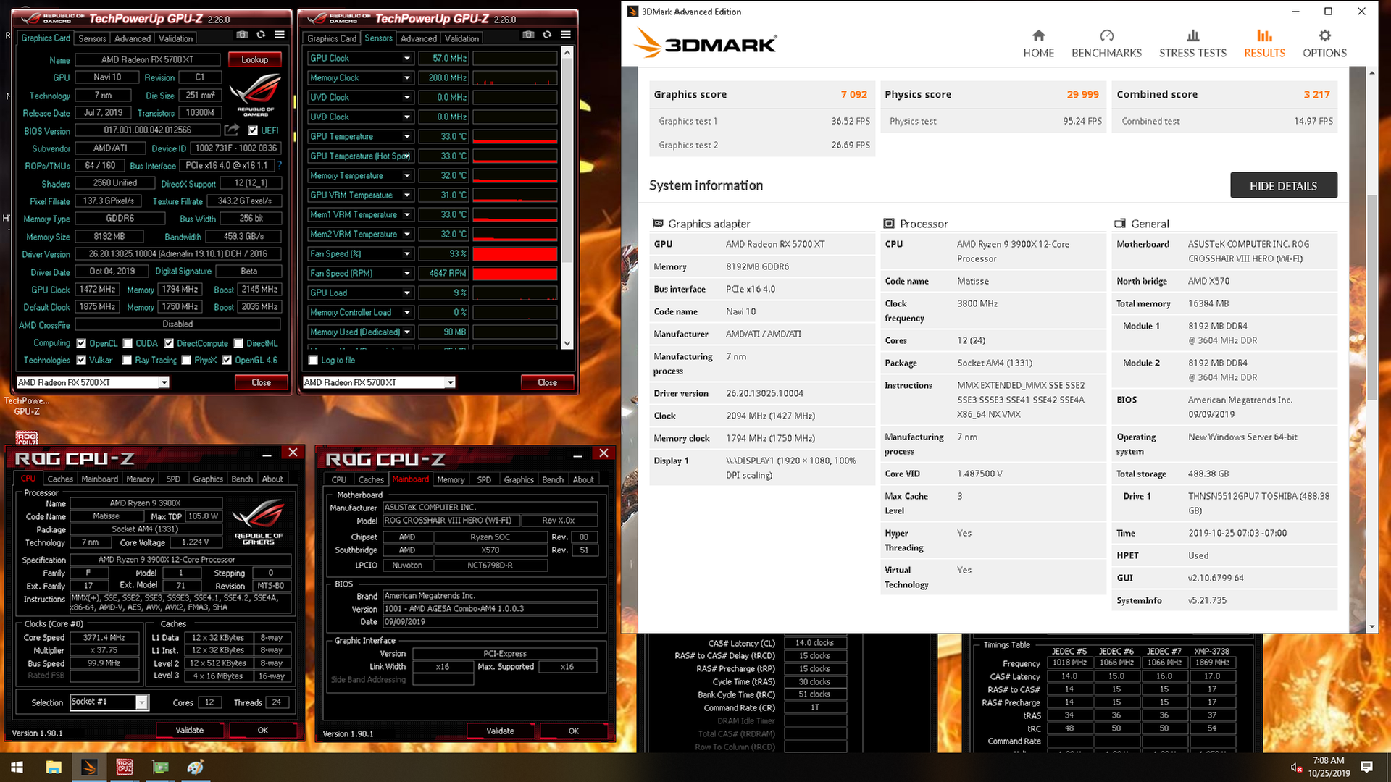Open Memory Clock sensor dropdown

point(406,77)
